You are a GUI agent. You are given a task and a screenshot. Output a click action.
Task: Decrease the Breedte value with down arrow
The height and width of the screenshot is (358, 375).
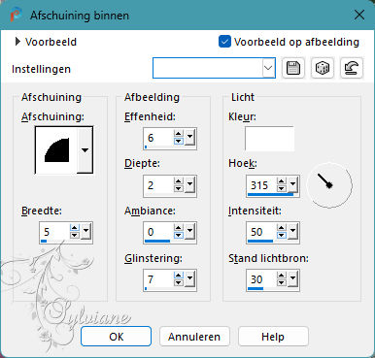(75, 235)
